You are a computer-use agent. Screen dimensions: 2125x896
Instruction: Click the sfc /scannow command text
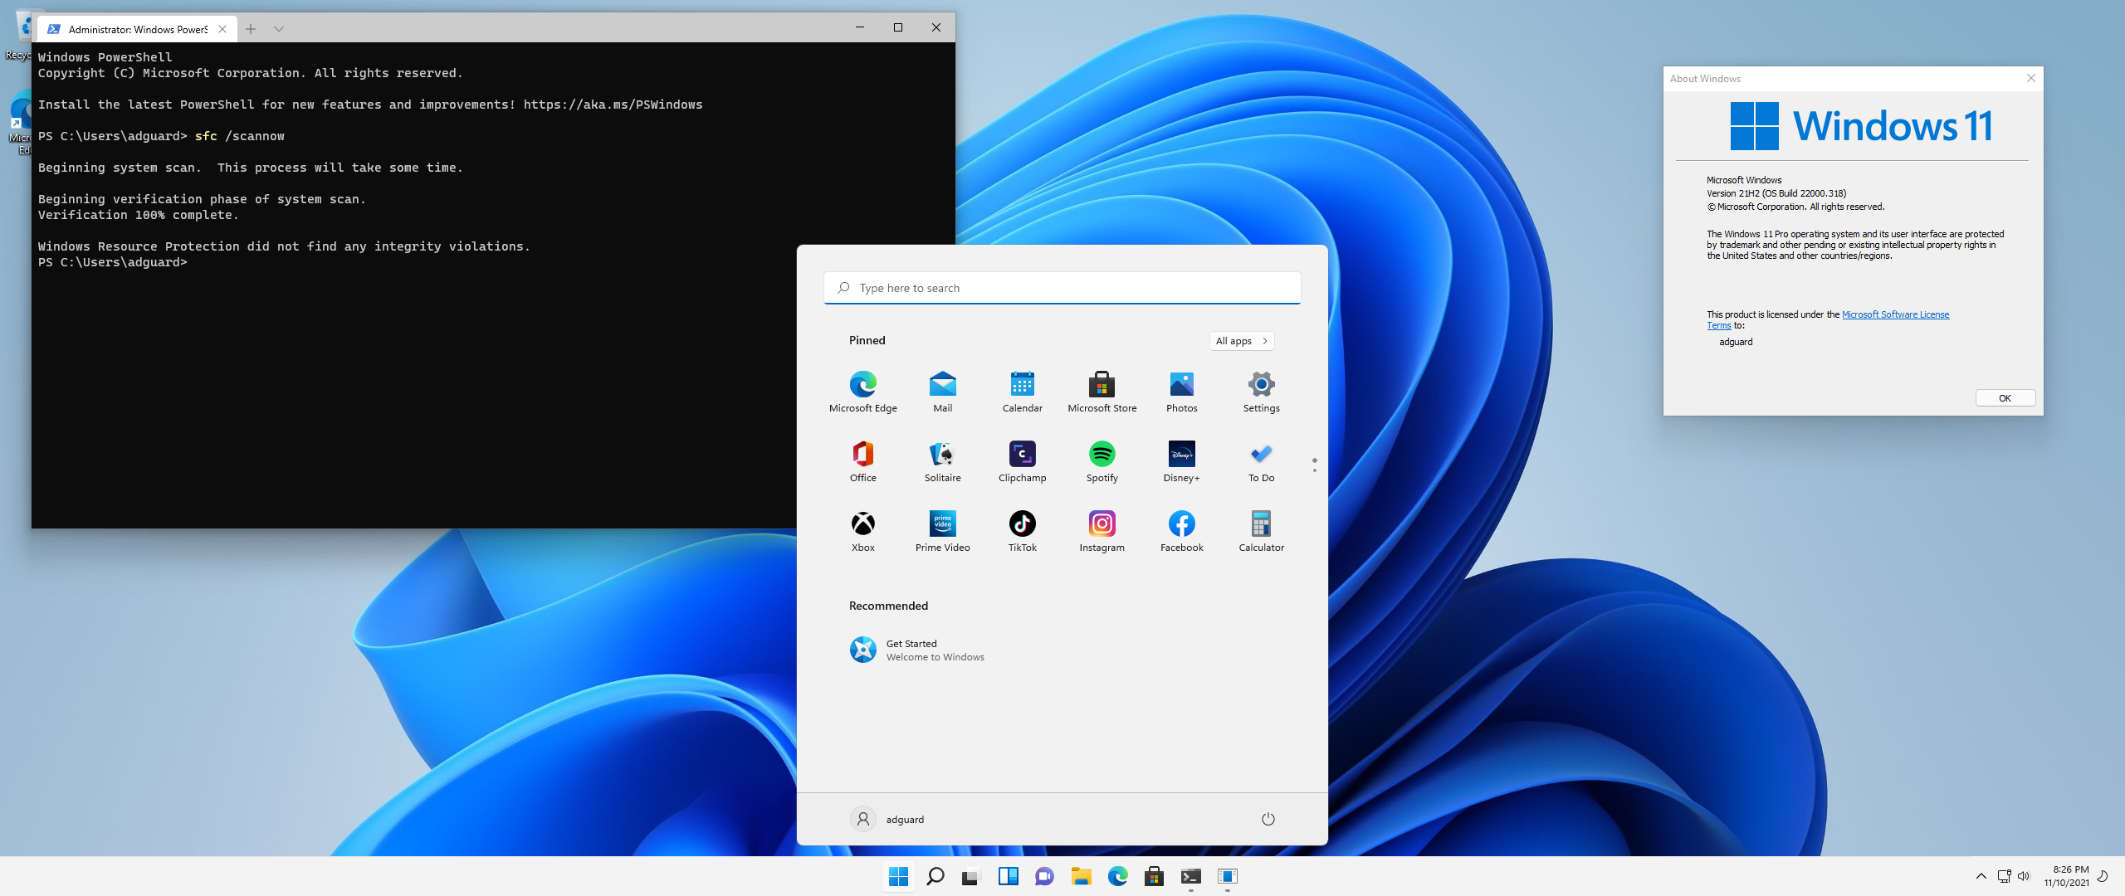(x=239, y=136)
